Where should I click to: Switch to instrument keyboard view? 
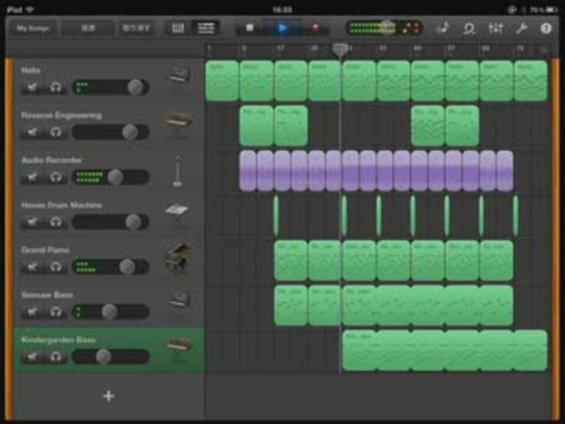178,28
